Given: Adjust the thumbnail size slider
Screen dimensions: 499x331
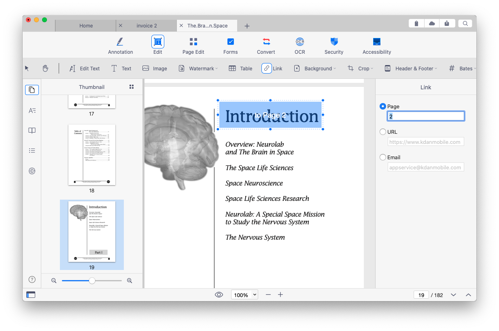Looking at the screenshot, I should pos(92,280).
